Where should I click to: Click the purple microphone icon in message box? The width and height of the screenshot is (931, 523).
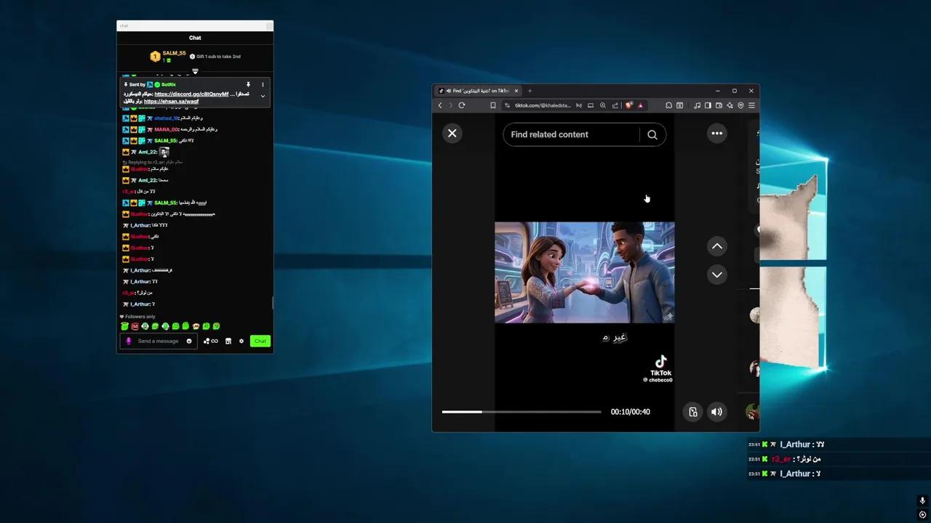click(129, 341)
